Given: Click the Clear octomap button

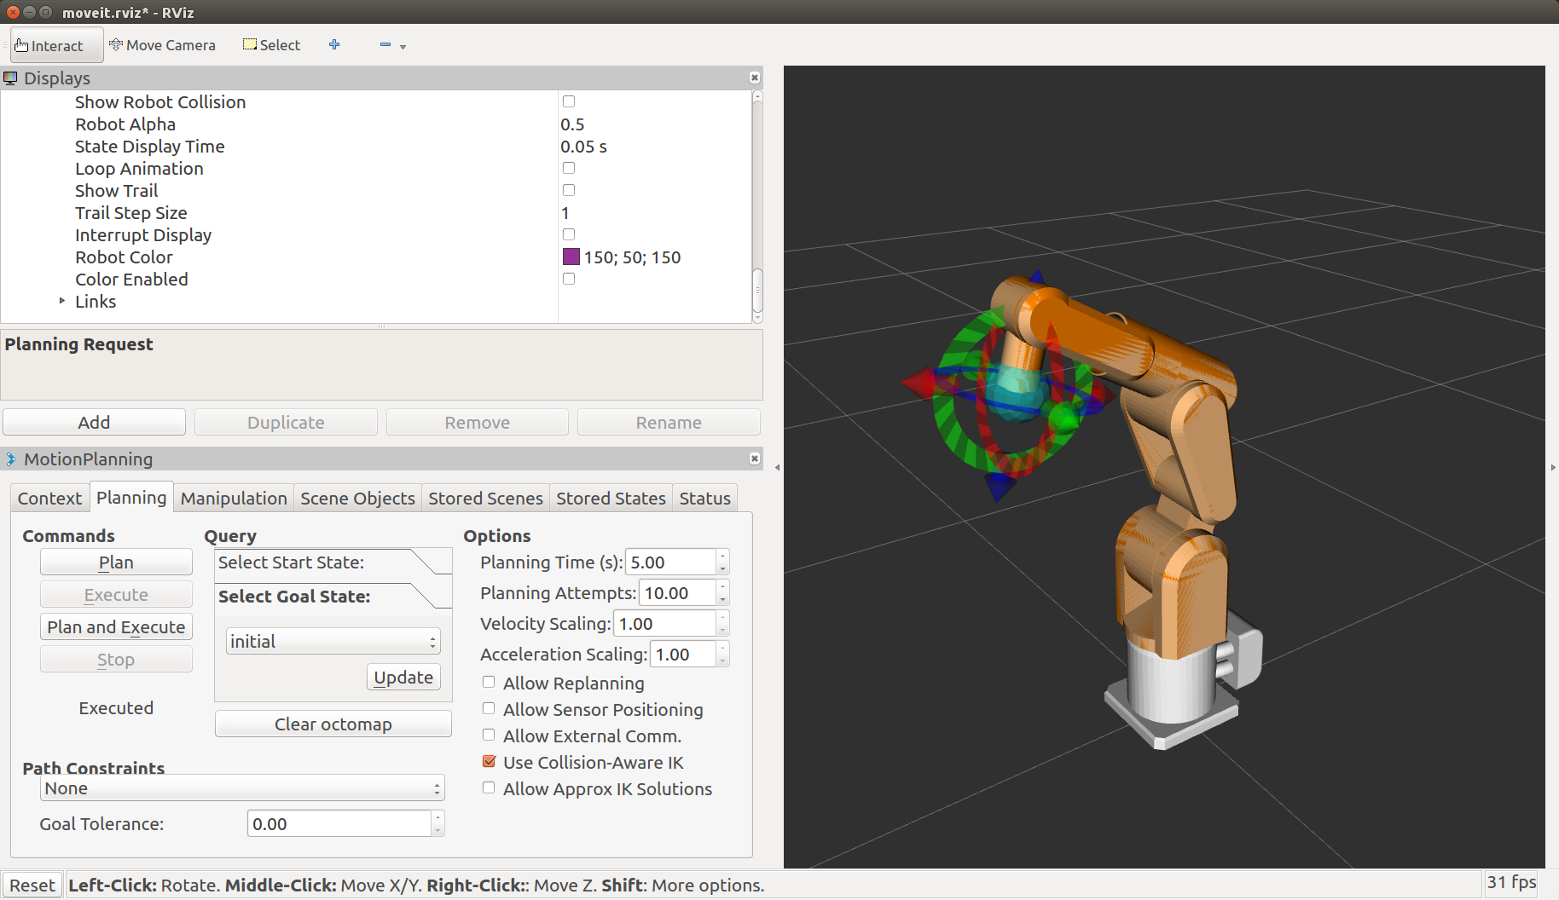Looking at the screenshot, I should click(x=333, y=724).
